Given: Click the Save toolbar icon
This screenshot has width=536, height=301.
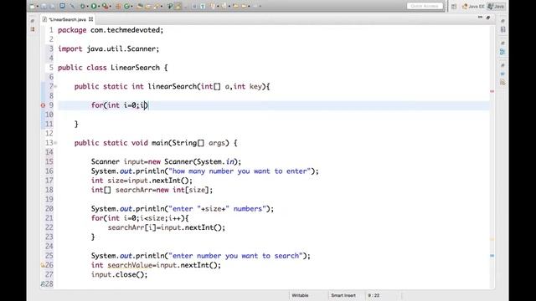Looking at the screenshot, I should pyautogui.click(x=44, y=6).
